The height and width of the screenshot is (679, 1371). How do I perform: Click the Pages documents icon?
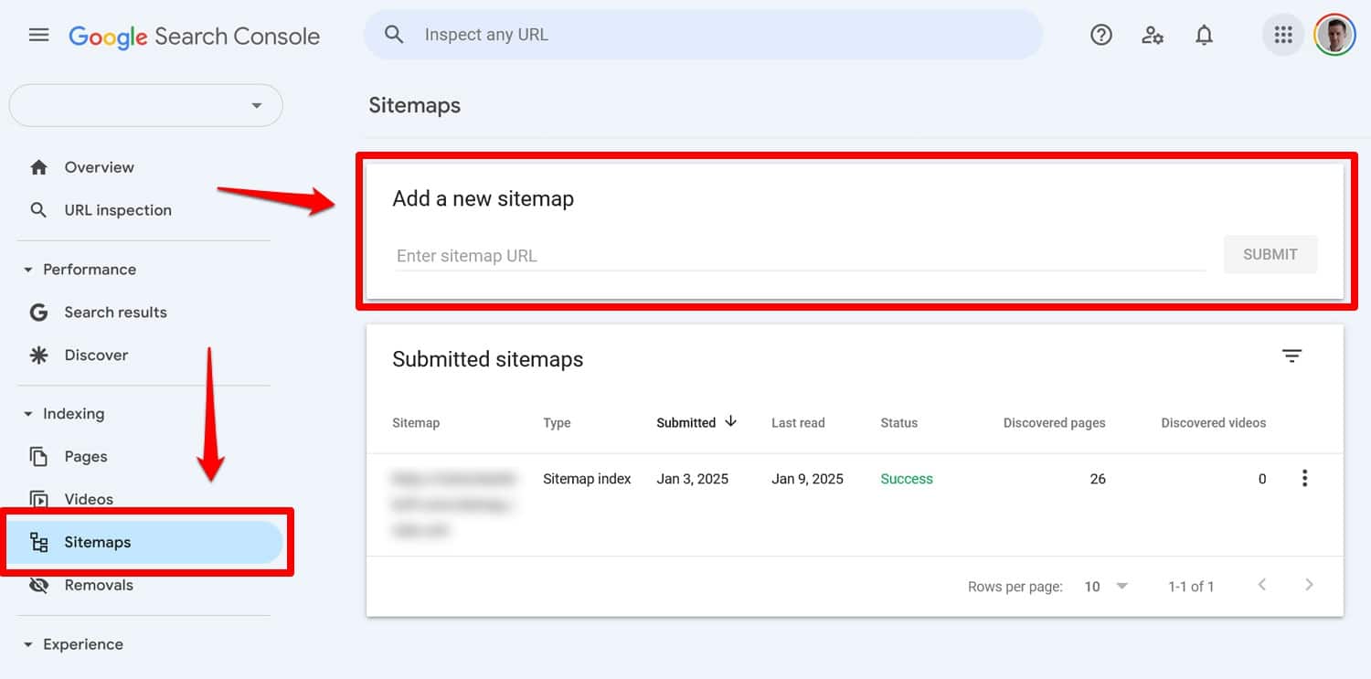coord(38,456)
